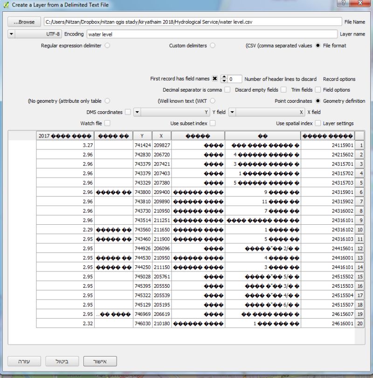Enable the Trim fields checkbox
The height and width of the screenshot is (378, 373).
point(318,90)
